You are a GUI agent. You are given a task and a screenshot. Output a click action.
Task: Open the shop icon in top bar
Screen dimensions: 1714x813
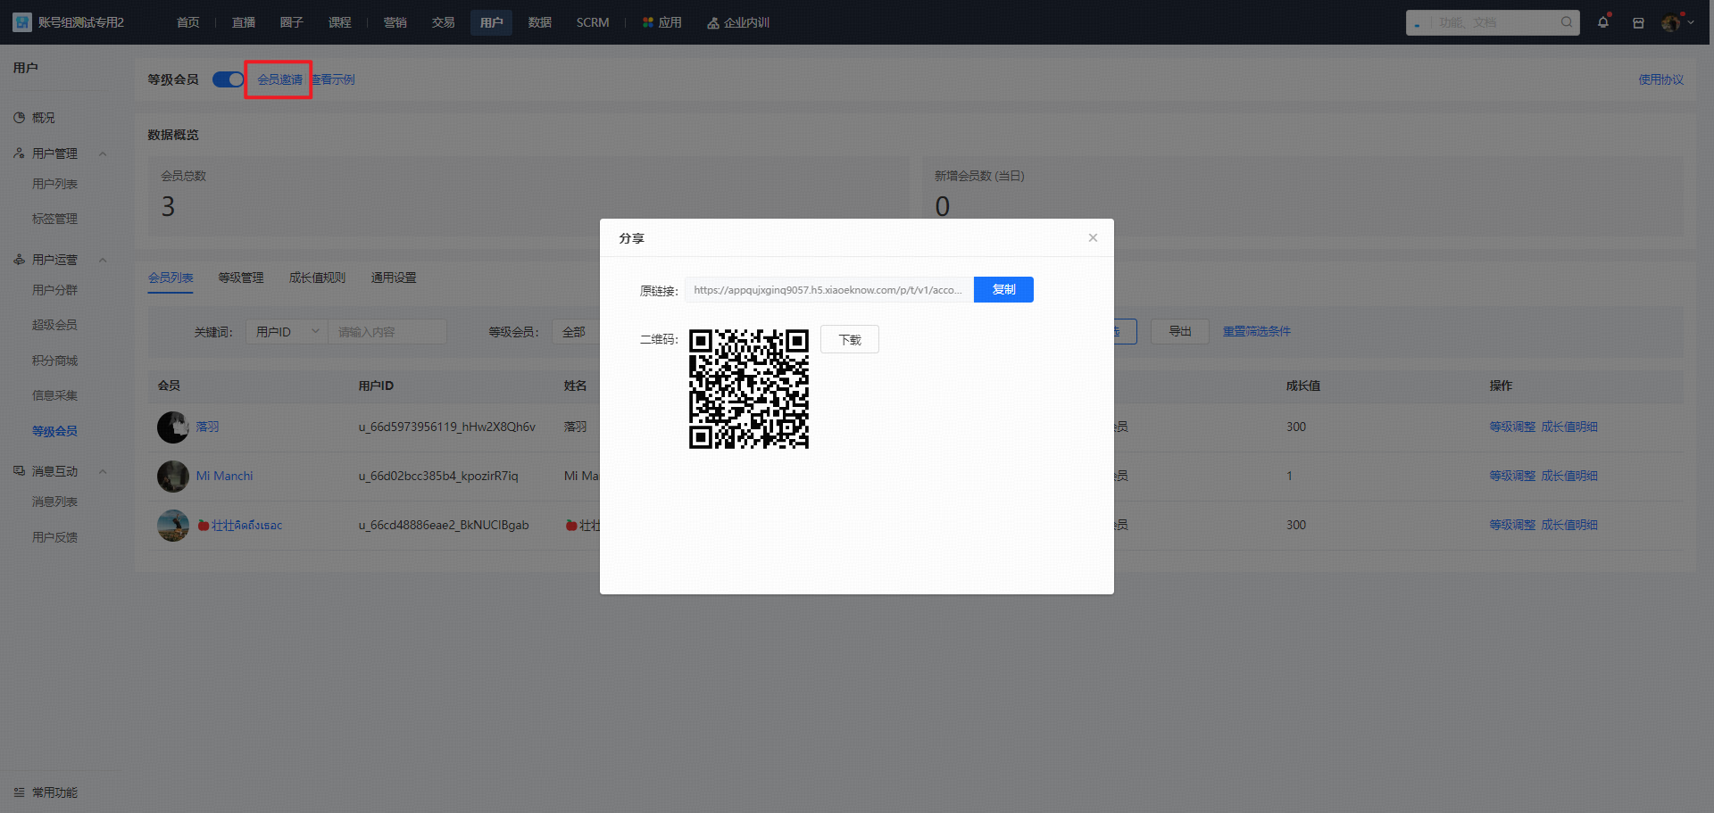1638,22
